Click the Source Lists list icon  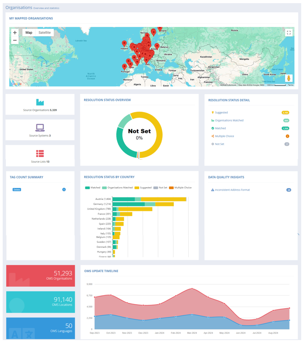pyautogui.click(x=40, y=154)
